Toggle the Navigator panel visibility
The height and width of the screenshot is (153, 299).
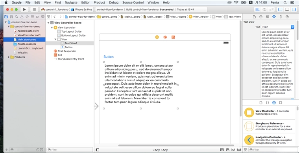280,9
